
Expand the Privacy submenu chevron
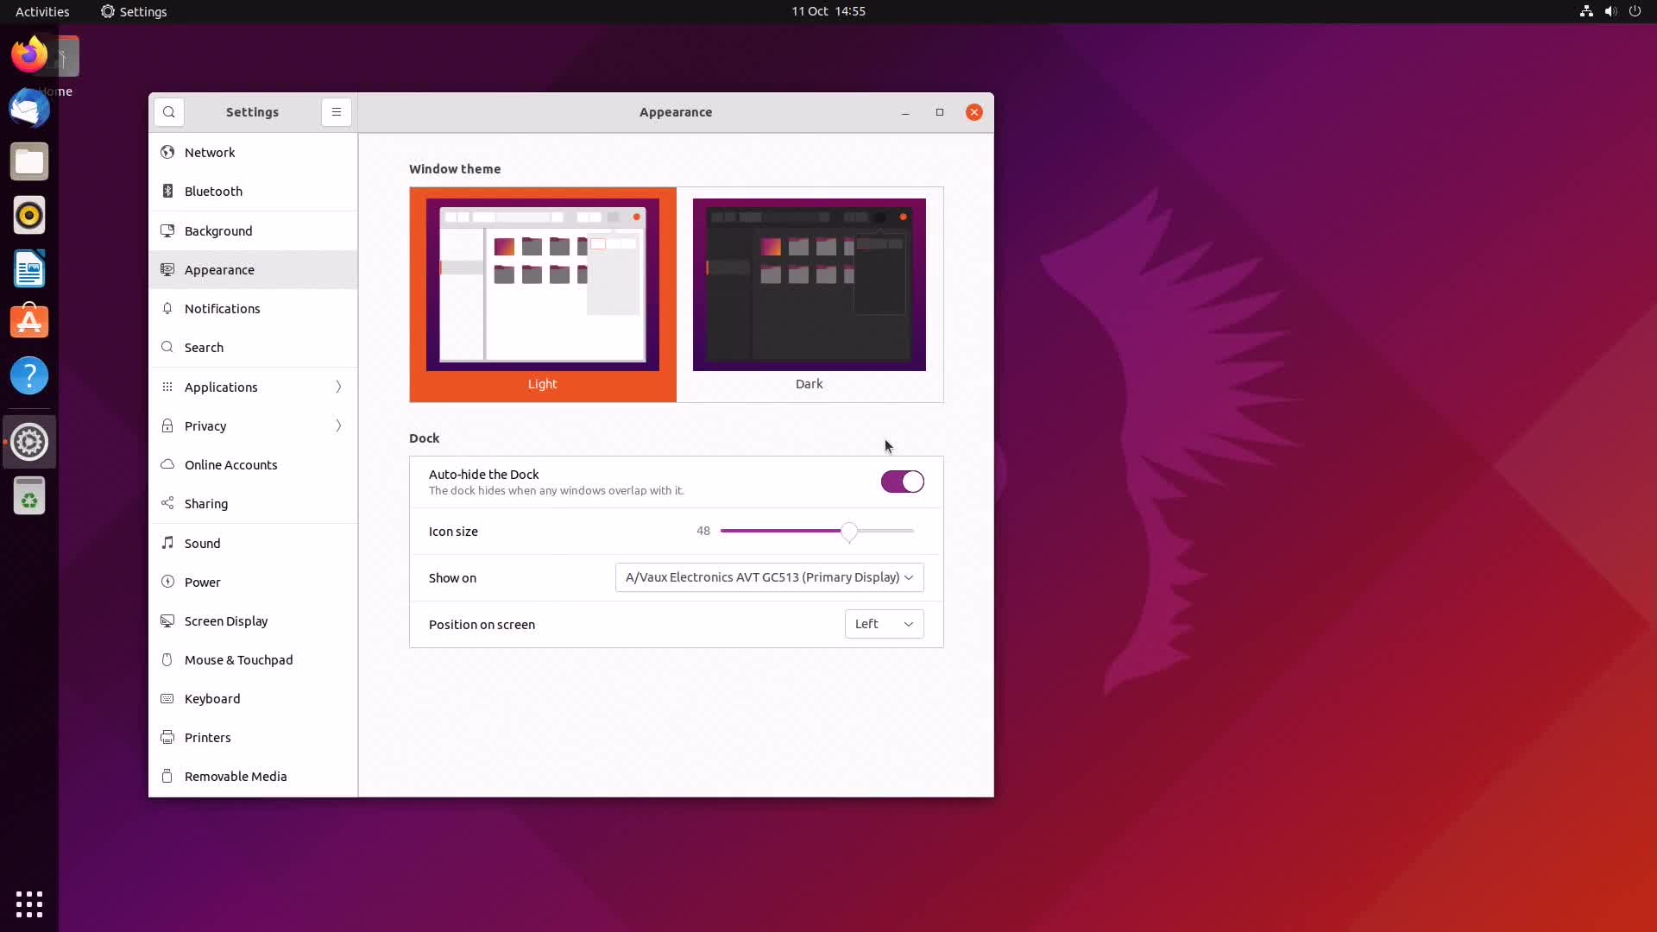[338, 425]
